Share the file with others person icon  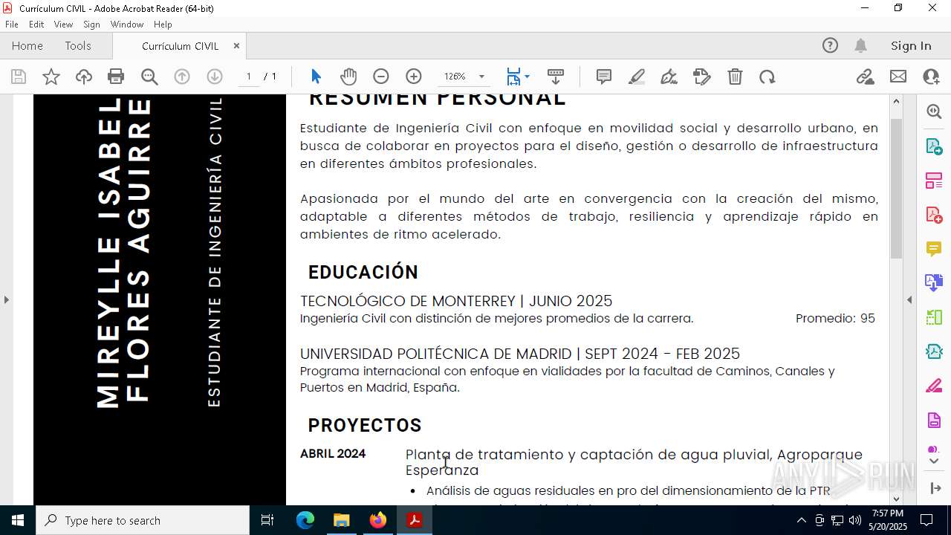point(931,77)
